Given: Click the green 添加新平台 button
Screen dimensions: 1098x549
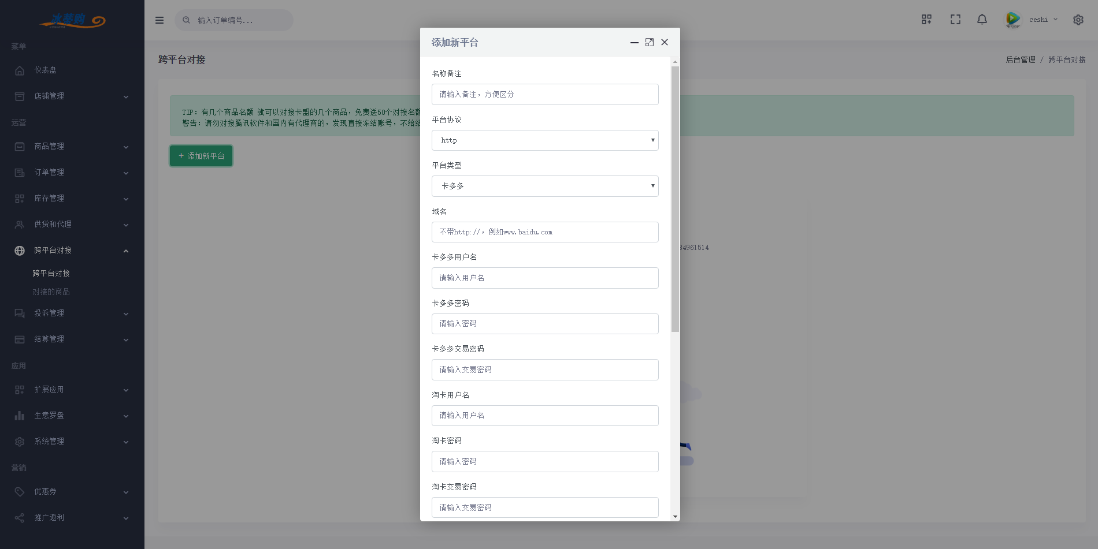Looking at the screenshot, I should pyautogui.click(x=201, y=156).
